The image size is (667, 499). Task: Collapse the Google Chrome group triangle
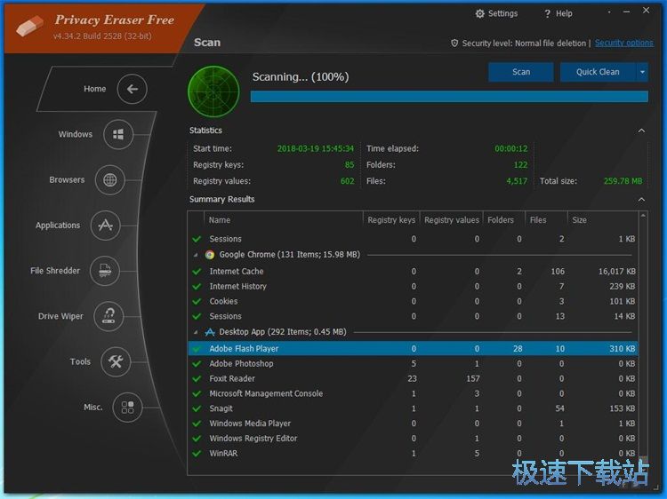(x=196, y=255)
